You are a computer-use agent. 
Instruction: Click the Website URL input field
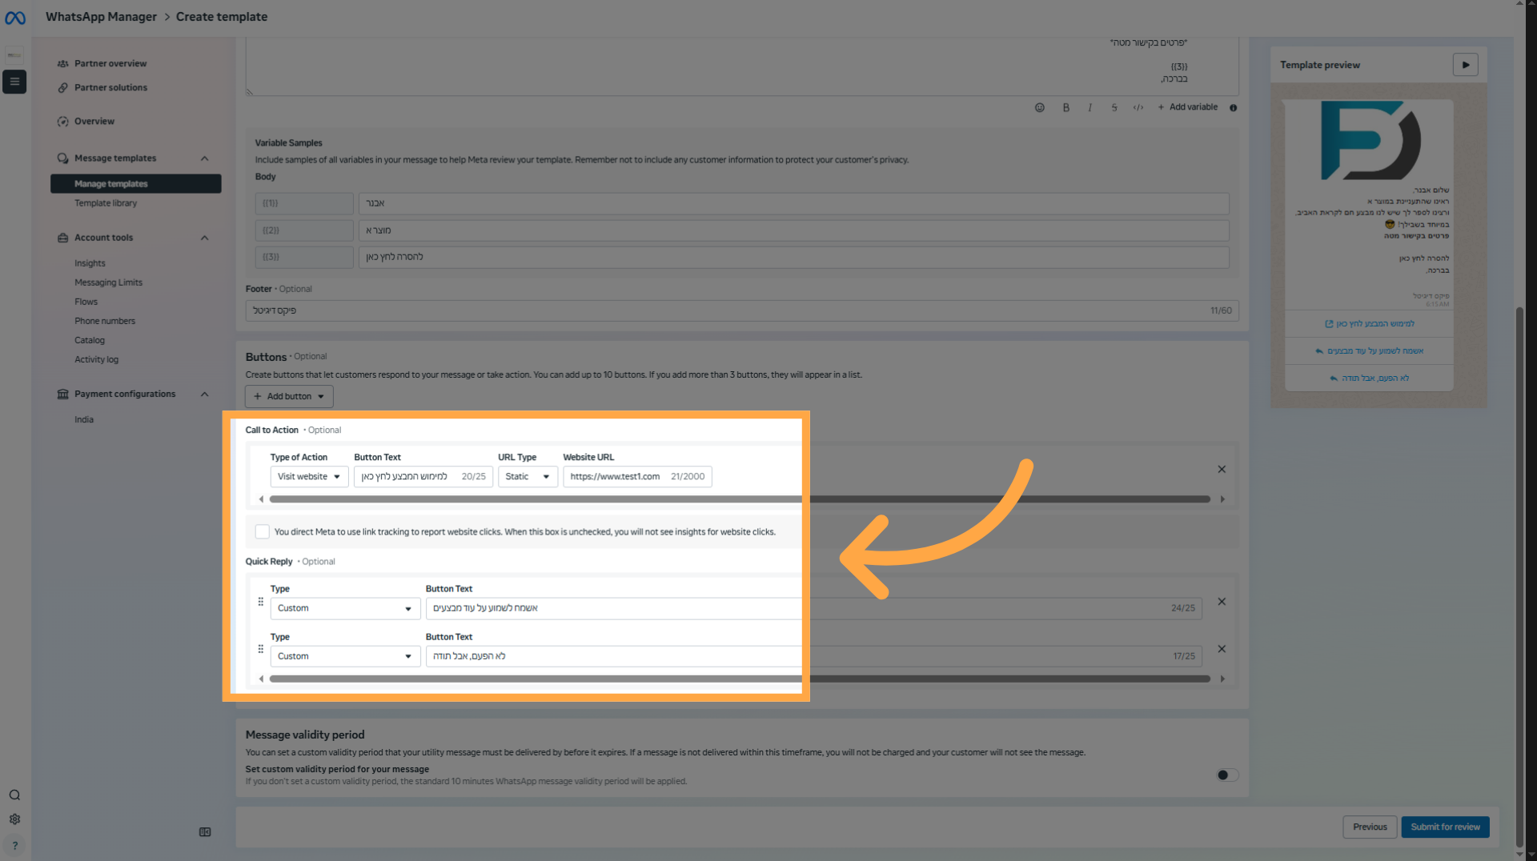tap(637, 477)
